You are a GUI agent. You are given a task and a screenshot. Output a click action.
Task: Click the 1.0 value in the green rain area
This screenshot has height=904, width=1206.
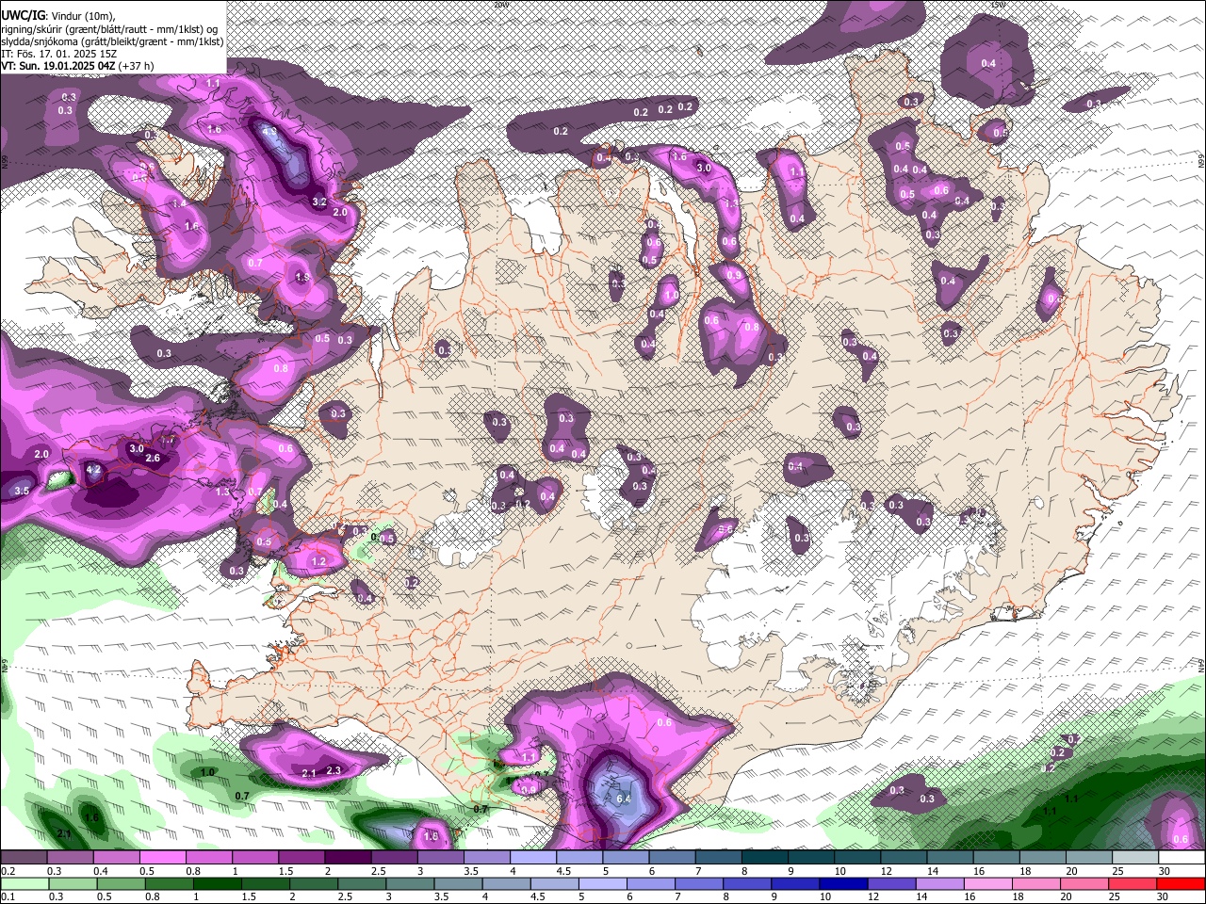tap(208, 772)
